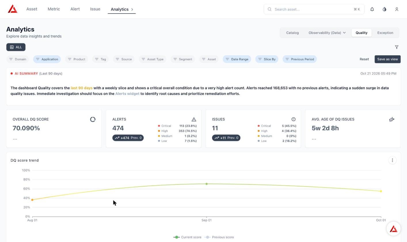The image size is (407, 242).
Task: Open the Previous Period filter
Action: (x=300, y=59)
